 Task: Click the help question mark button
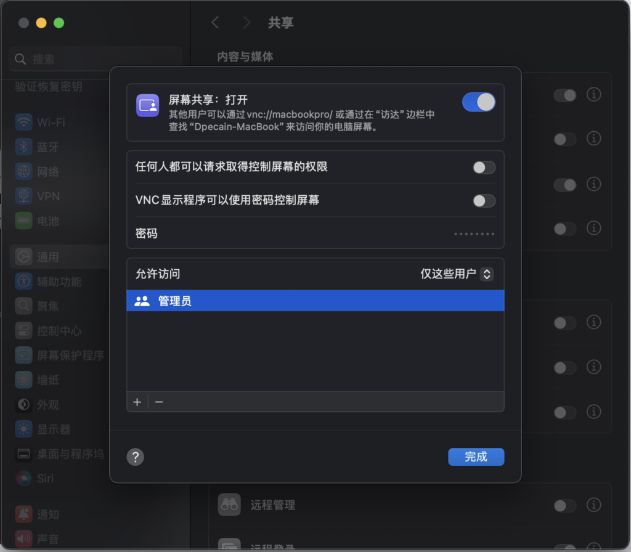point(135,457)
